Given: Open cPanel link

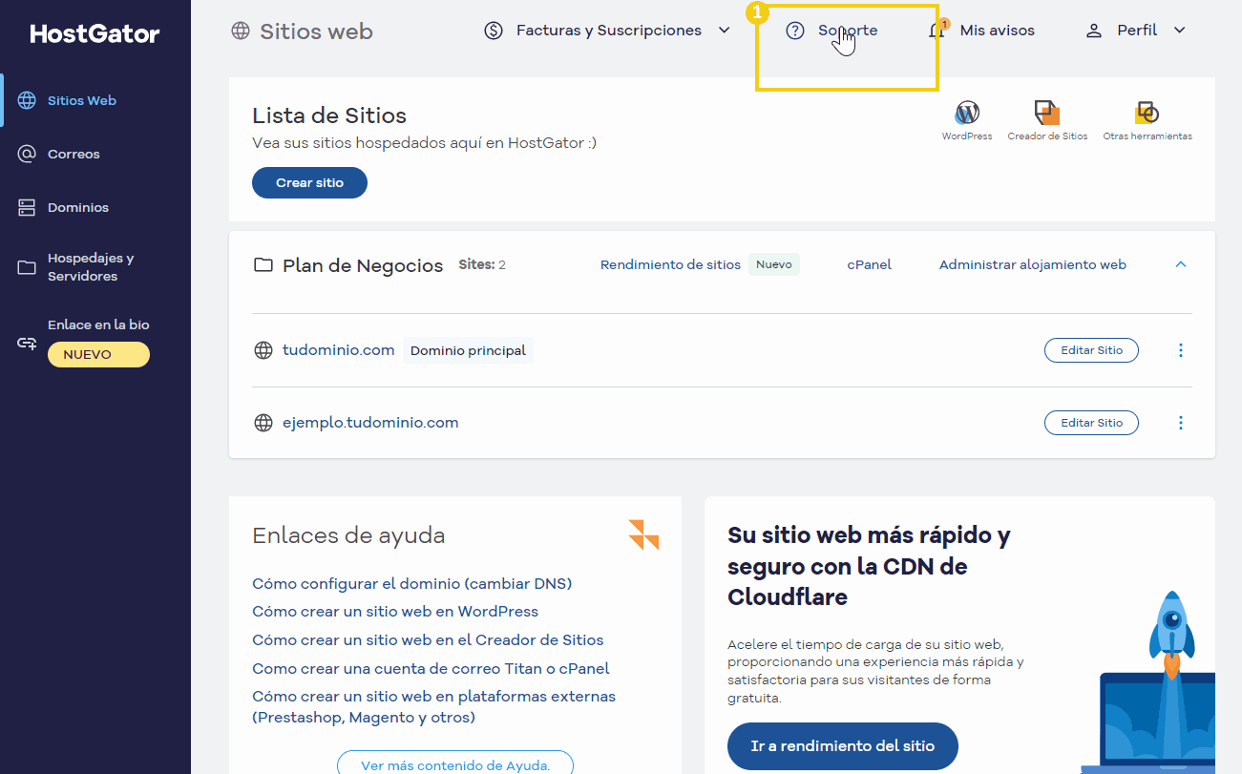Looking at the screenshot, I should [869, 264].
